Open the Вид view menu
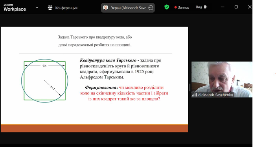 pyautogui.click(x=199, y=7)
